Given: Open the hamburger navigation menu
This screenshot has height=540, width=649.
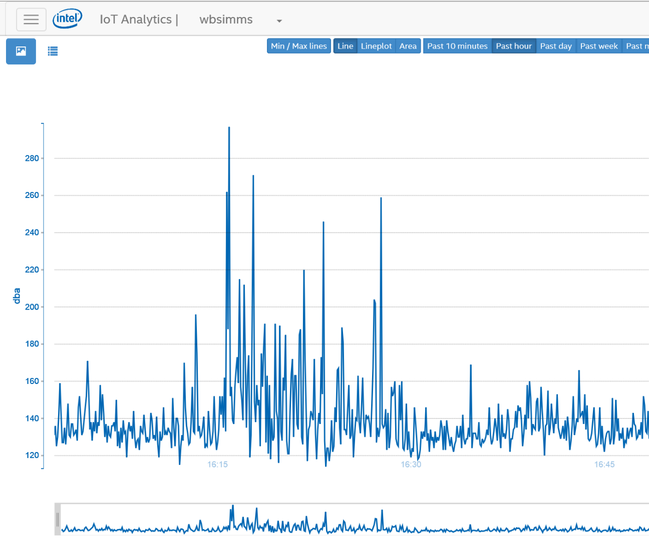Looking at the screenshot, I should (31, 19).
